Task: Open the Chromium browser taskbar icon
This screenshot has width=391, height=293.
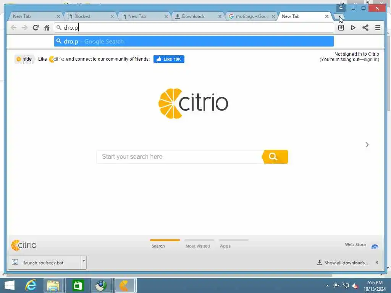Action: click(x=101, y=285)
